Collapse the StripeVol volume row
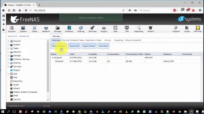204x114 pixels. [52, 58]
